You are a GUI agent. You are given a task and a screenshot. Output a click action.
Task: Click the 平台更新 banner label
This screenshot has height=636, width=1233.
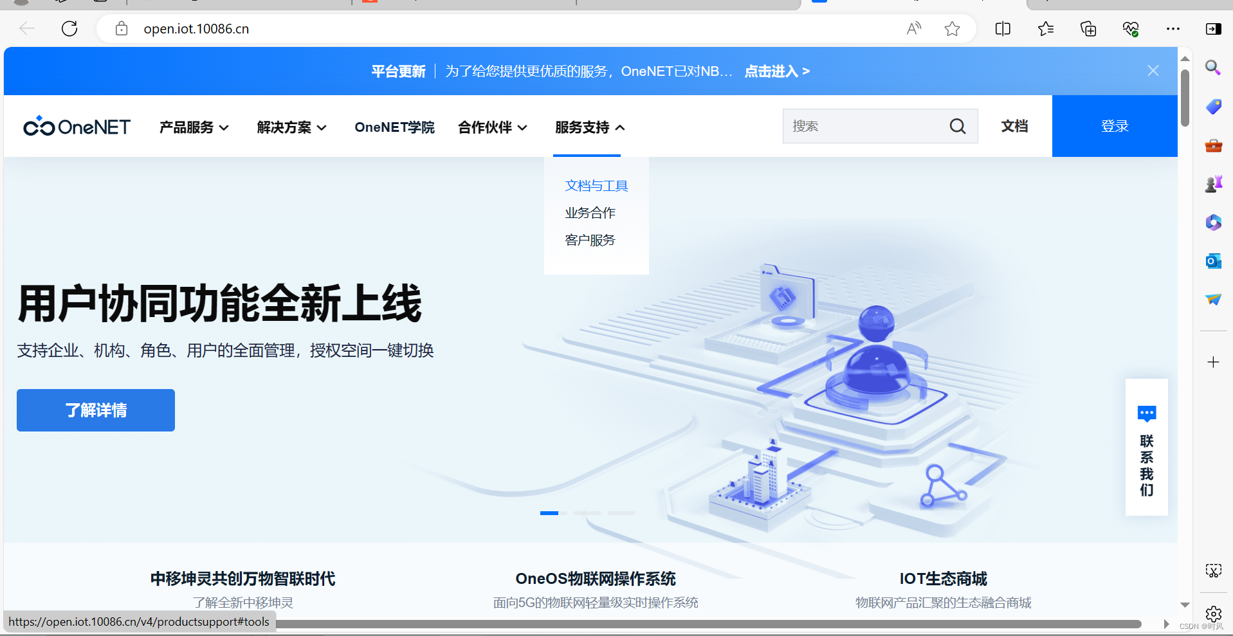398,71
